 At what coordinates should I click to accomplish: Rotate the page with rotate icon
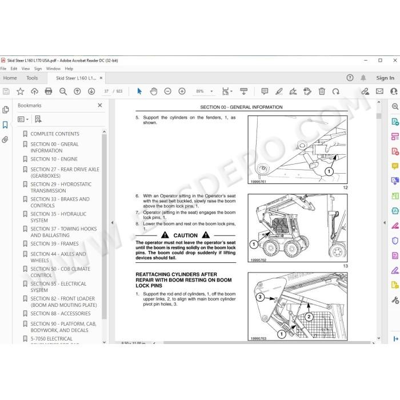point(336,91)
